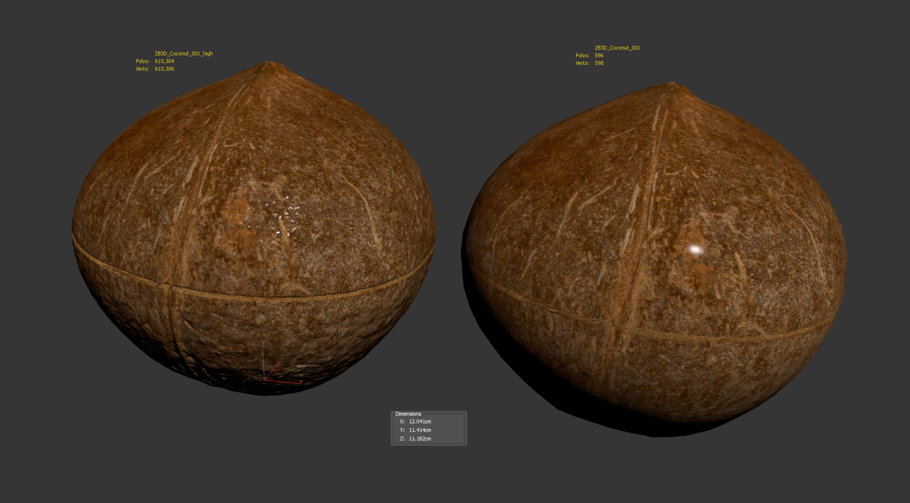The image size is (910, 503).
Task: Click the pivot gizmo origin point
Action: coord(265,380)
